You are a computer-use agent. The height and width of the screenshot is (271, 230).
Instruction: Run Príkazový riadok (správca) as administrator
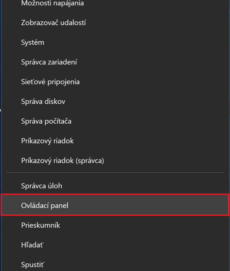pos(62,161)
